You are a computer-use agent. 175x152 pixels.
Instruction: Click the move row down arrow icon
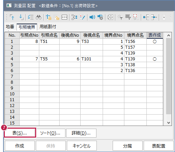tap(21, 17)
